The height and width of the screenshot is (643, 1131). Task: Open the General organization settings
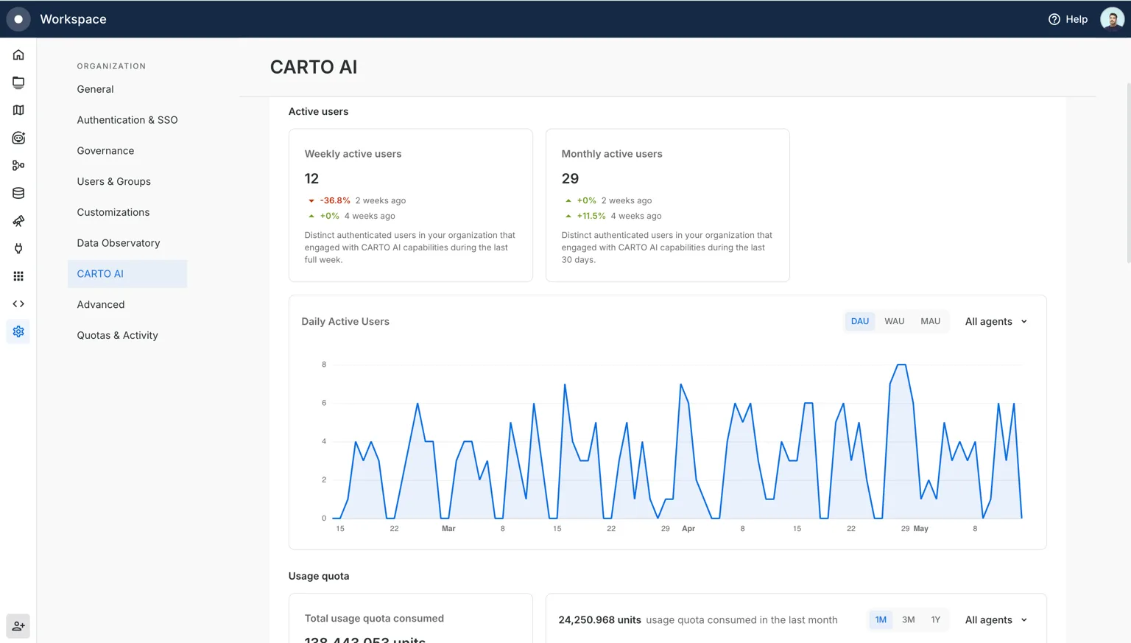point(95,89)
